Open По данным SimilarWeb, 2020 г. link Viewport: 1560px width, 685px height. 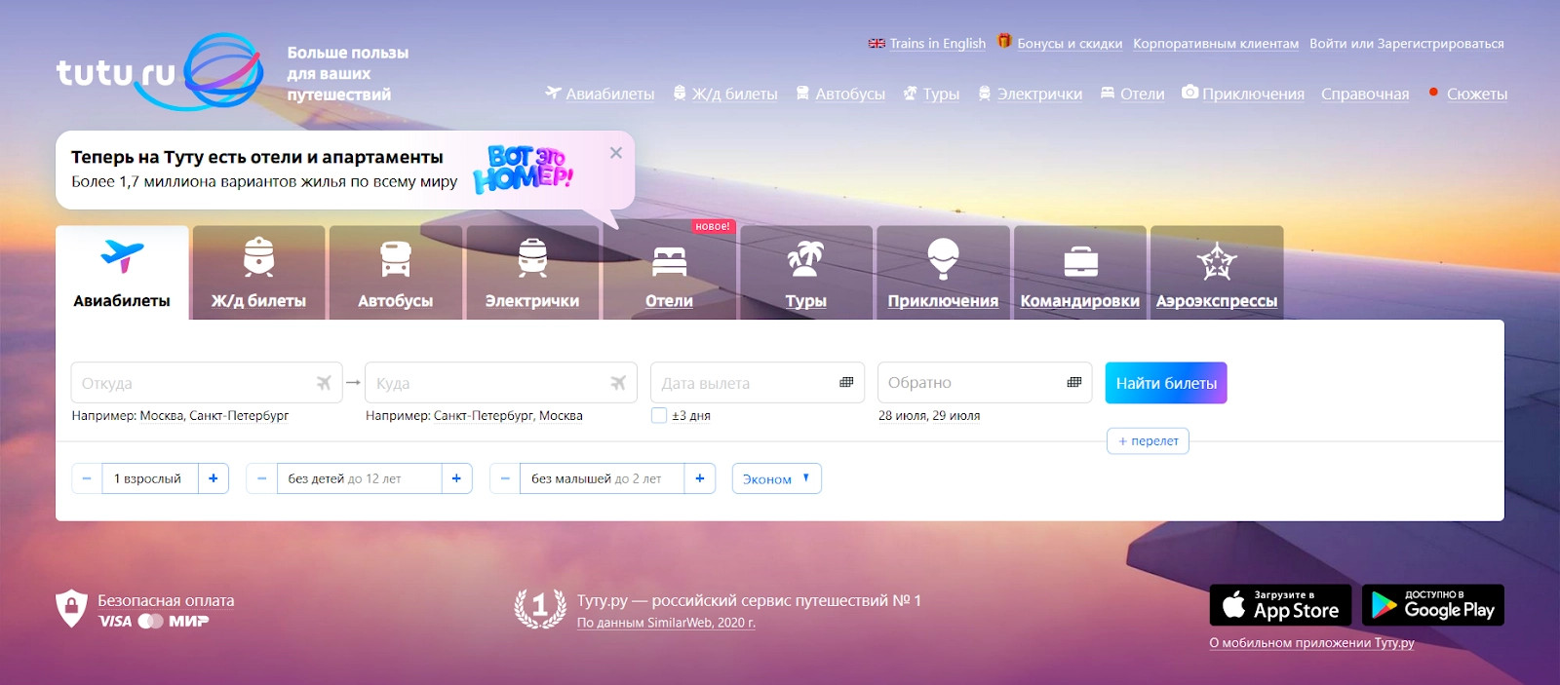coord(666,623)
